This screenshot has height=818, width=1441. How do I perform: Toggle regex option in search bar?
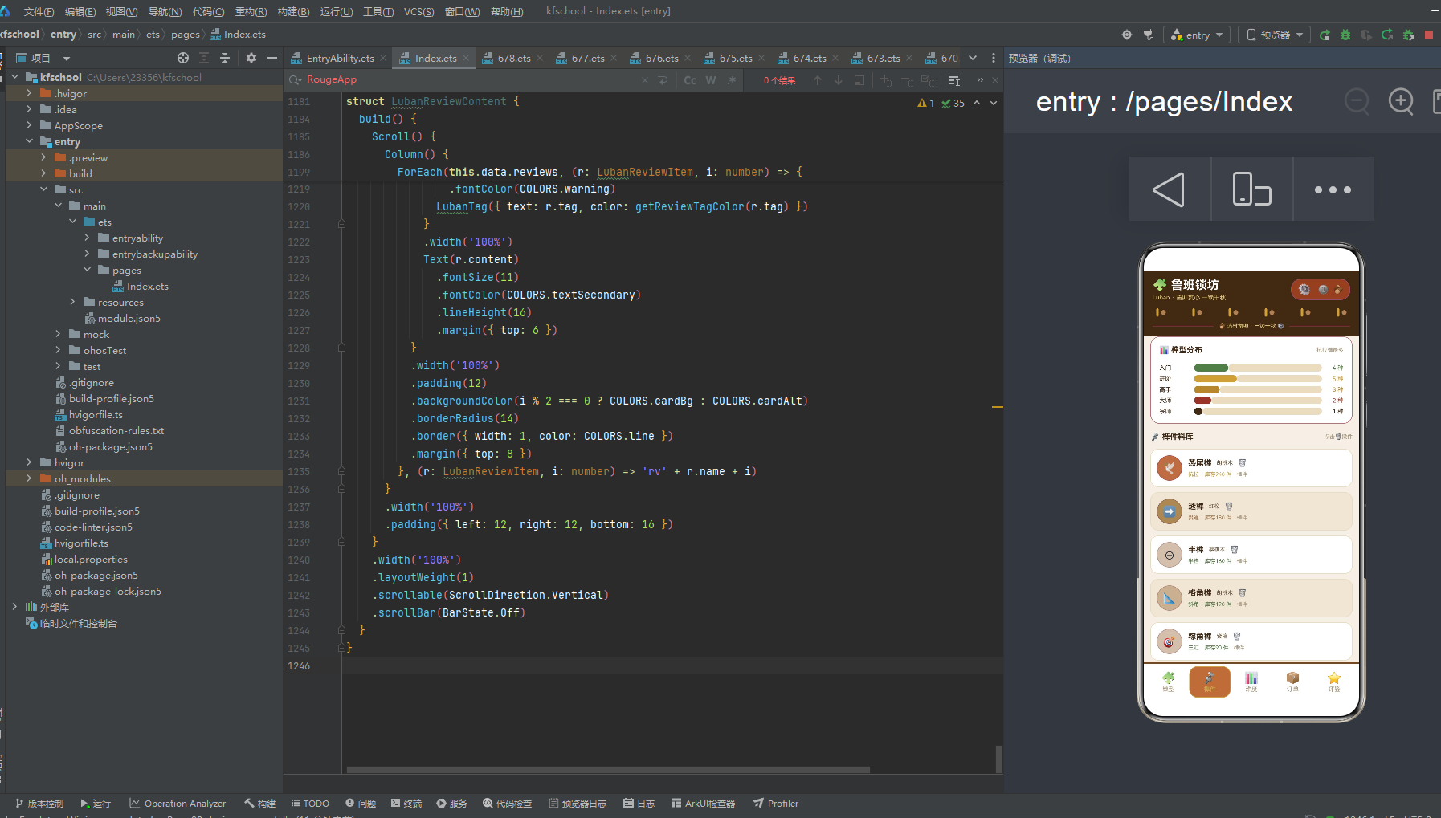point(731,80)
